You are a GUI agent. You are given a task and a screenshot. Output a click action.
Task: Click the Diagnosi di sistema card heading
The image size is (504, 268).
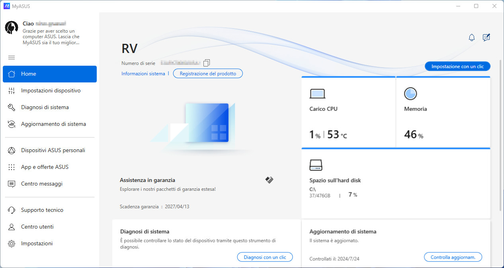145,231
